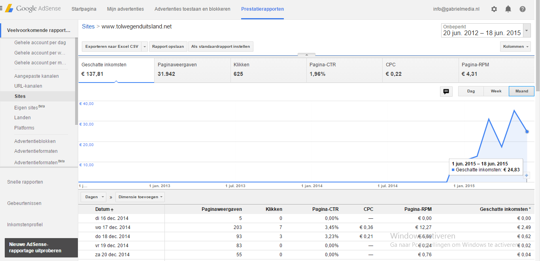Click the plus marker on the chart
The width and height of the screenshot is (540, 261).
click(527, 175)
